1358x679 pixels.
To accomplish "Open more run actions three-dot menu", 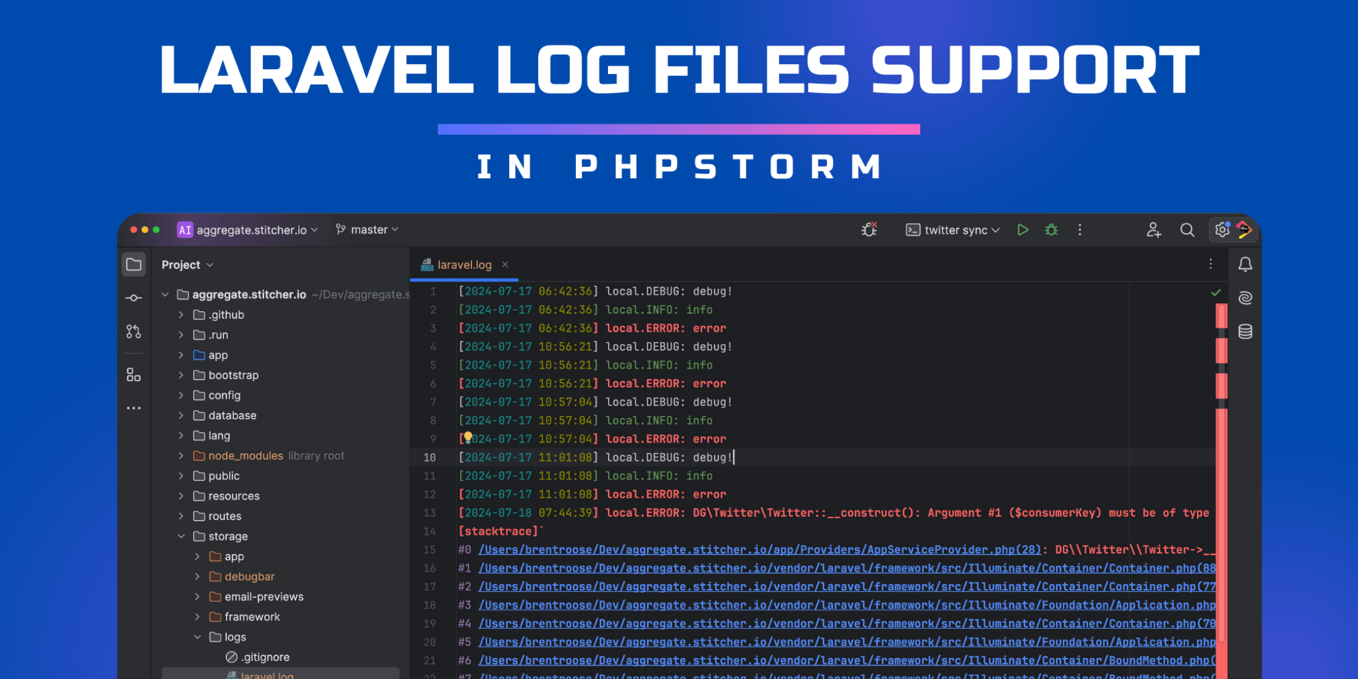I will click(1080, 230).
